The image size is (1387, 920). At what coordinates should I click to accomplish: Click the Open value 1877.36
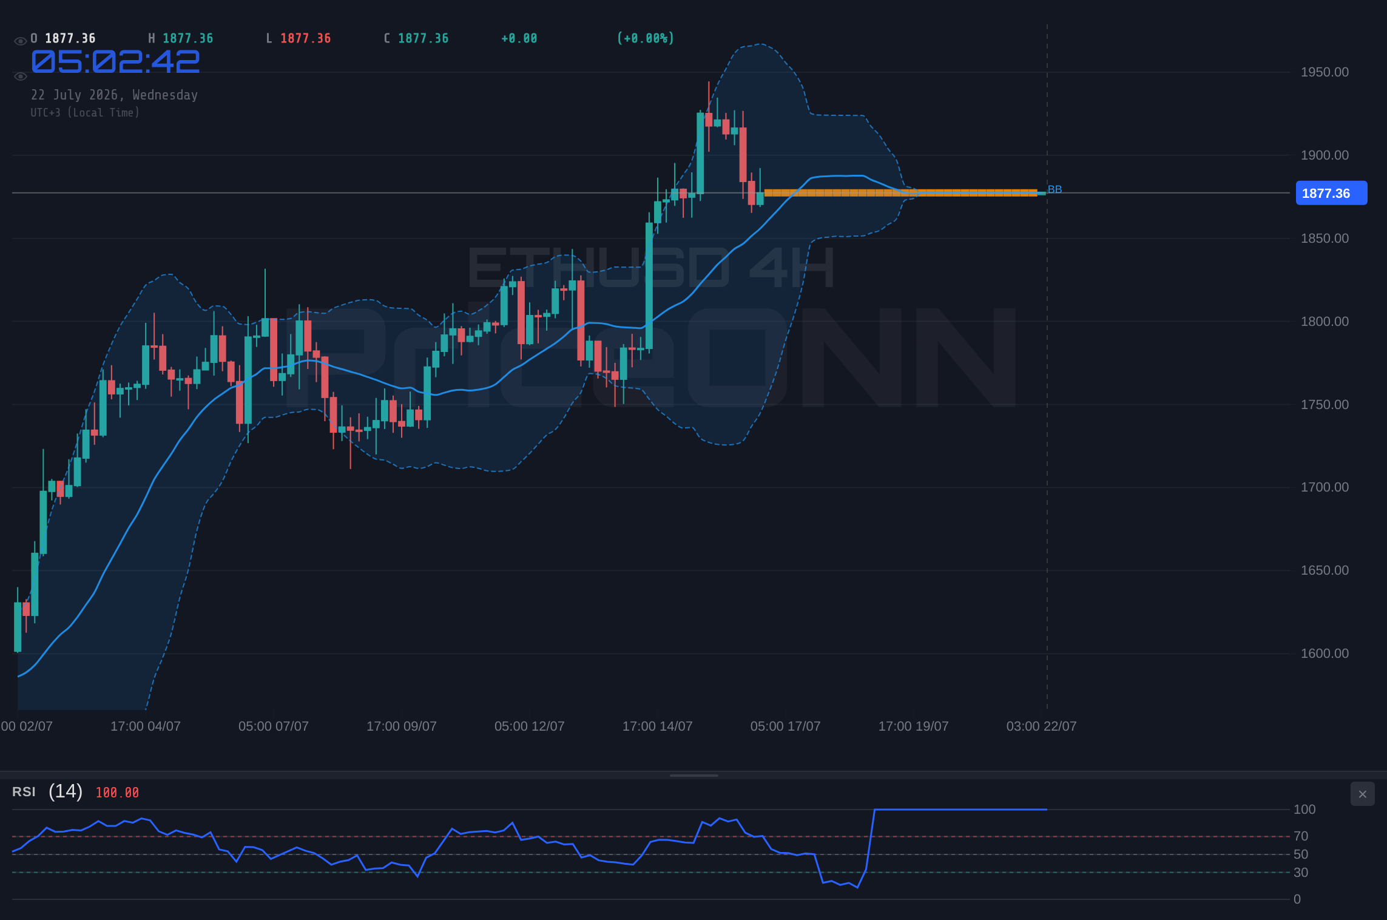point(70,39)
